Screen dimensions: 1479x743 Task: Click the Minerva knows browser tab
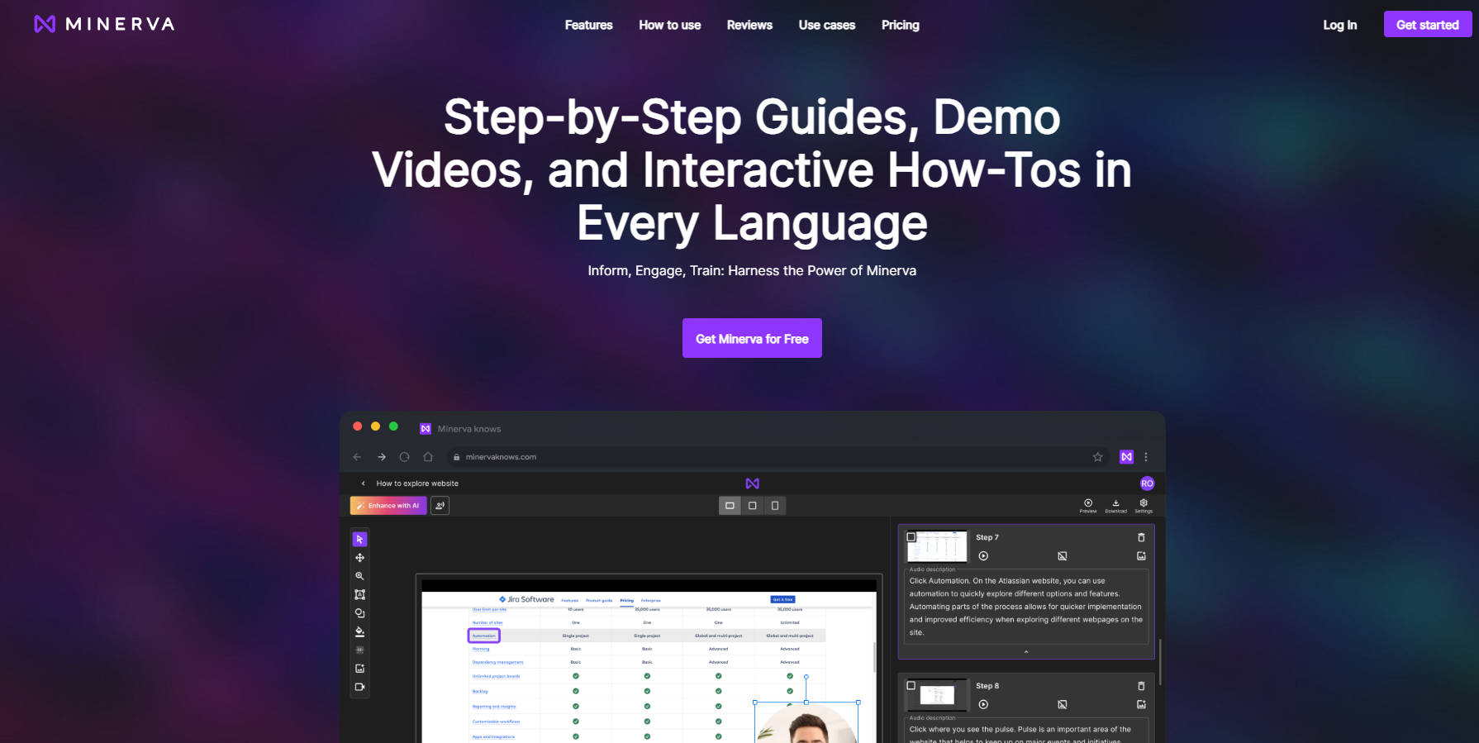[x=460, y=429]
